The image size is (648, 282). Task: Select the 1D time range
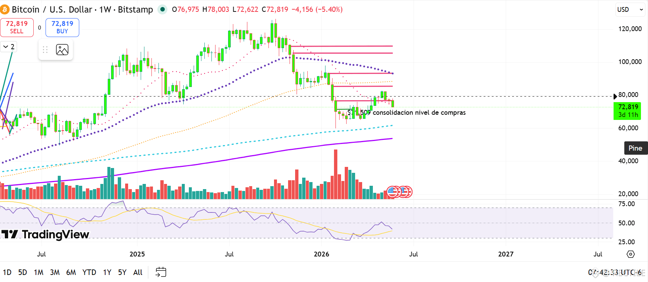coord(7,272)
